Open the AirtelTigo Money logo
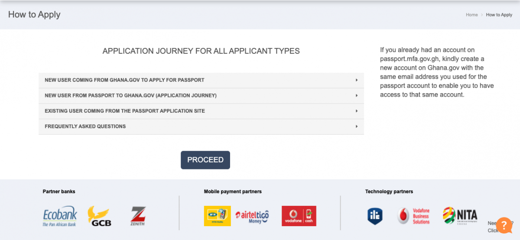The height and width of the screenshot is (240, 520). [252, 216]
